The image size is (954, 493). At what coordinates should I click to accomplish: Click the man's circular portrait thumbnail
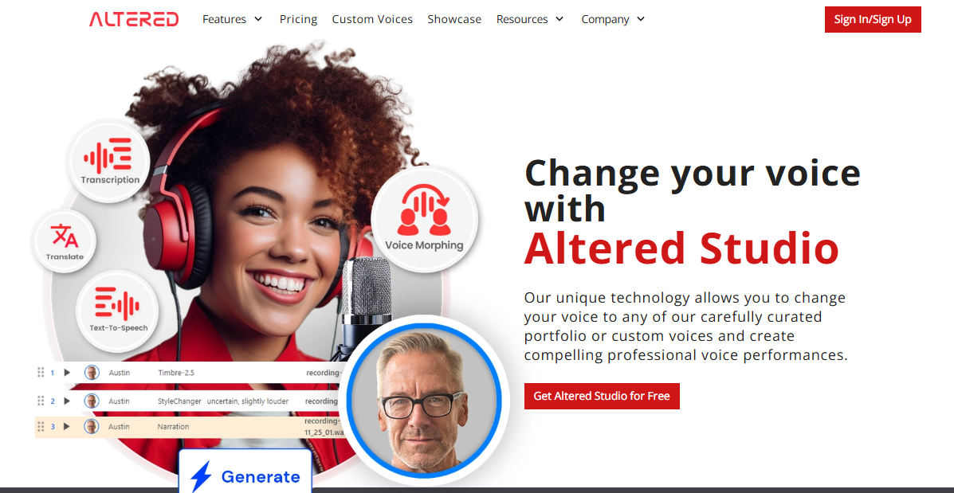coord(426,399)
